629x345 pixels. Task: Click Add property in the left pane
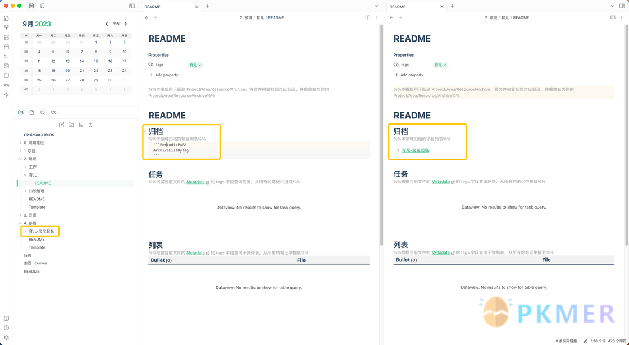163,75
